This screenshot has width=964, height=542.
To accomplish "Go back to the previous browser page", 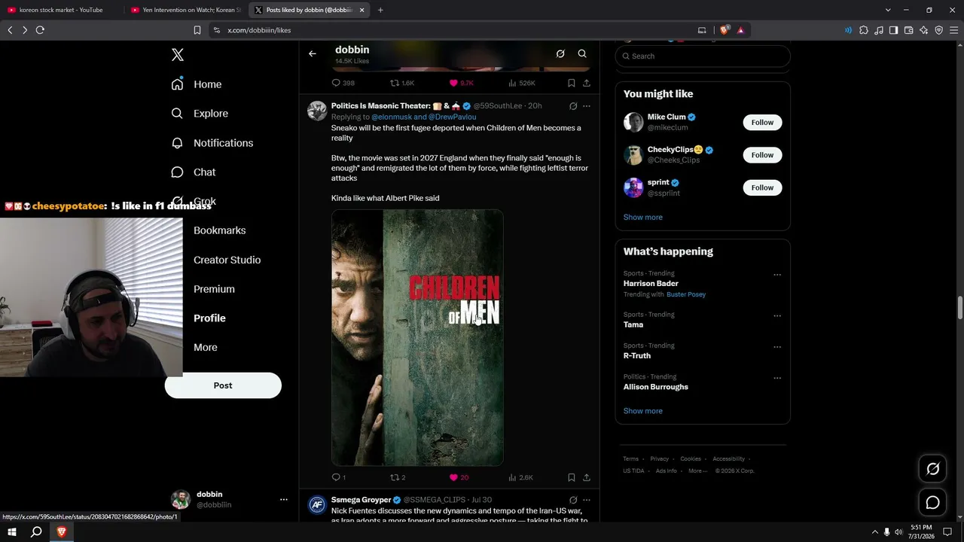I will tap(10, 30).
